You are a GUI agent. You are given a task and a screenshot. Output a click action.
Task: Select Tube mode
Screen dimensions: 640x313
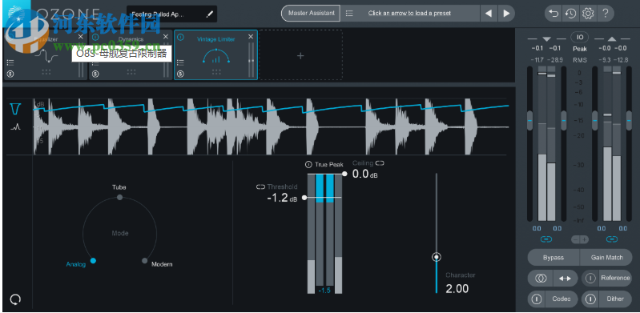[x=119, y=197]
